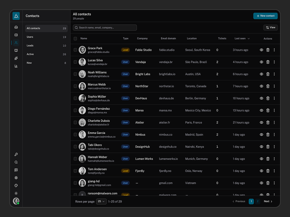Image resolution: width=290 pixels, height=217 pixels.
Task: Check the box for Grace Park
Action: click(x=75, y=50)
